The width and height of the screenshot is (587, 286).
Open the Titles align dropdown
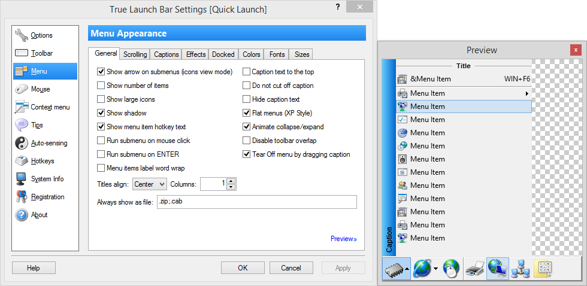pos(149,184)
